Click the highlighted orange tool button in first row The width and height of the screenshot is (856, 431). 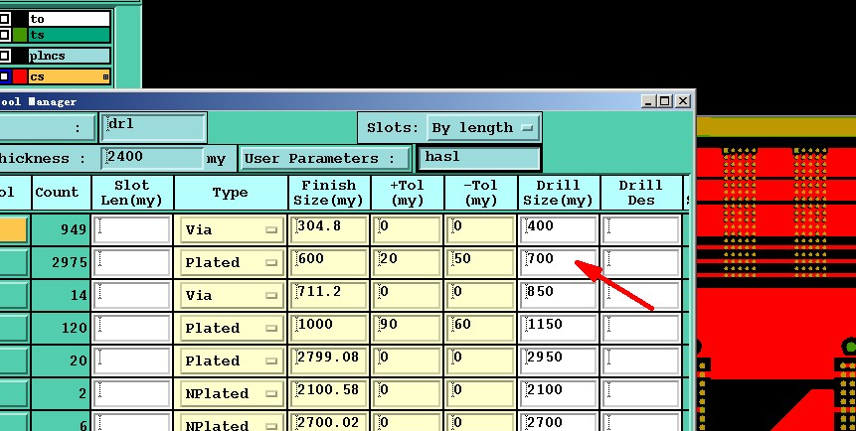13,229
